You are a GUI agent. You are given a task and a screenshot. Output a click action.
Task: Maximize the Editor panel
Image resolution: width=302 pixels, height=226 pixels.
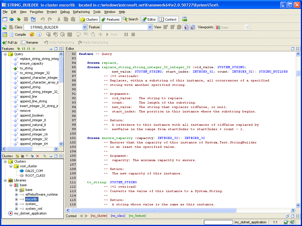293,49
